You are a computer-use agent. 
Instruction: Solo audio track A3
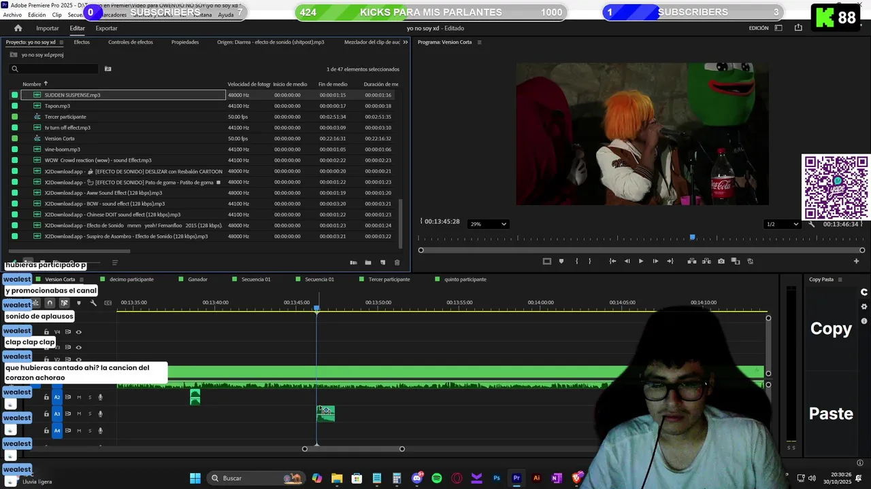point(89,414)
